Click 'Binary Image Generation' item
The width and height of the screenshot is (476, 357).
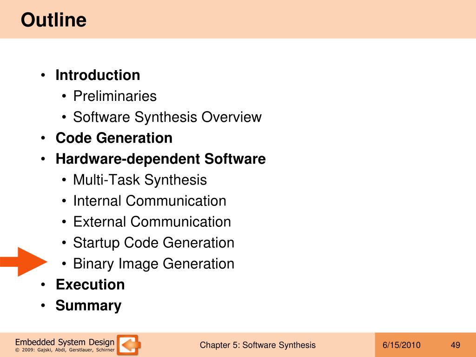[153, 264]
